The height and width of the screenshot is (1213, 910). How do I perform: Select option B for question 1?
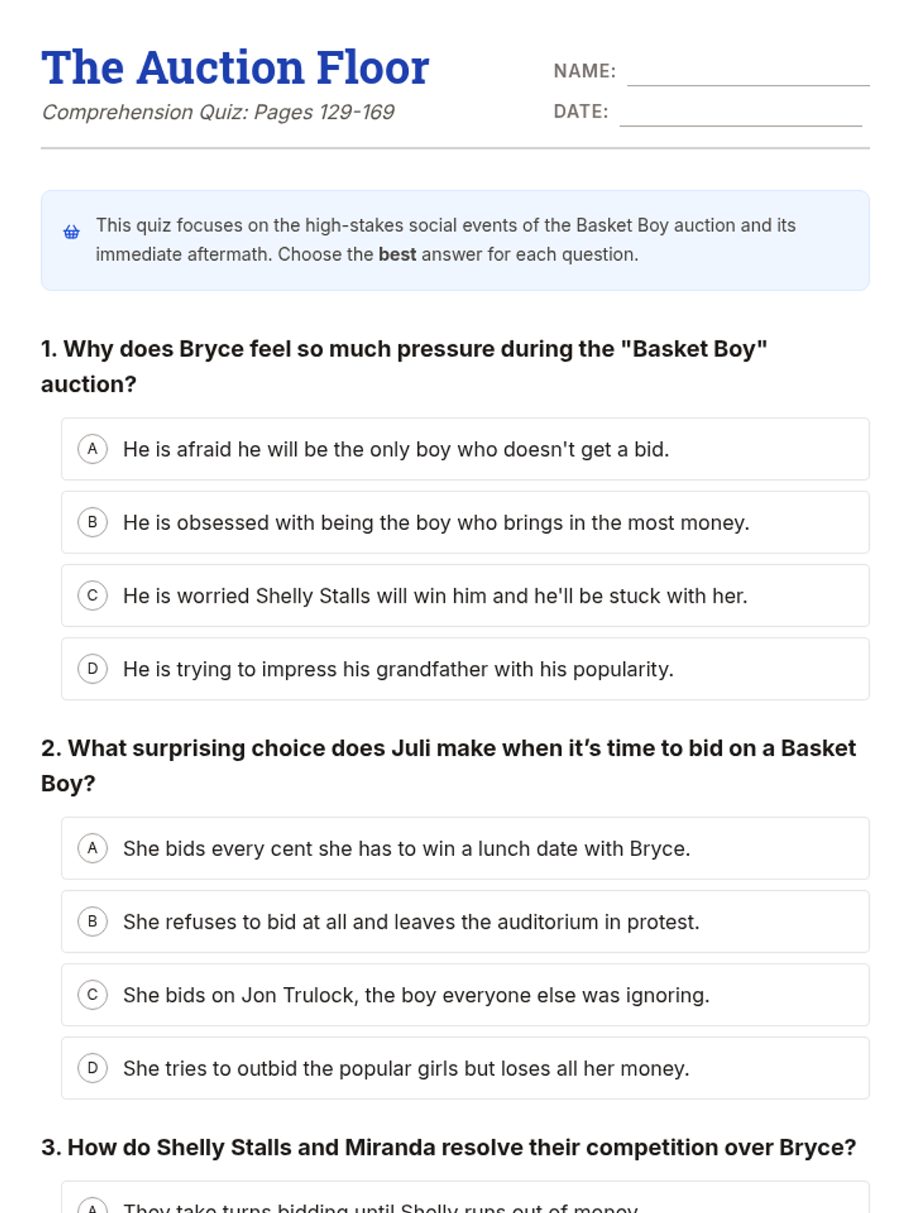[93, 522]
